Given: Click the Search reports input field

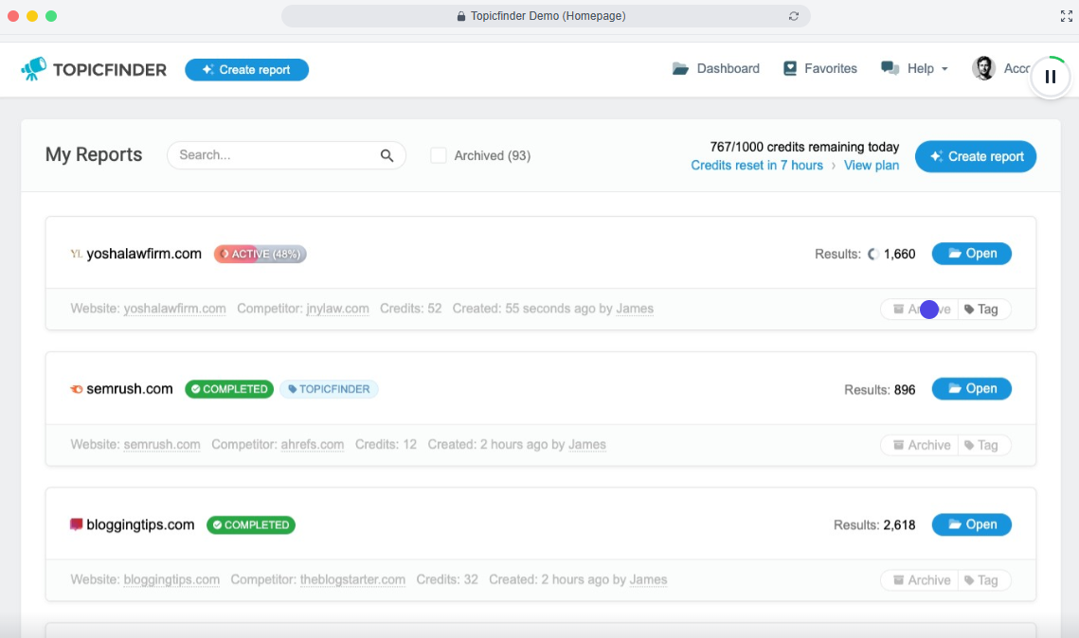Looking at the screenshot, I should point(286,155).
